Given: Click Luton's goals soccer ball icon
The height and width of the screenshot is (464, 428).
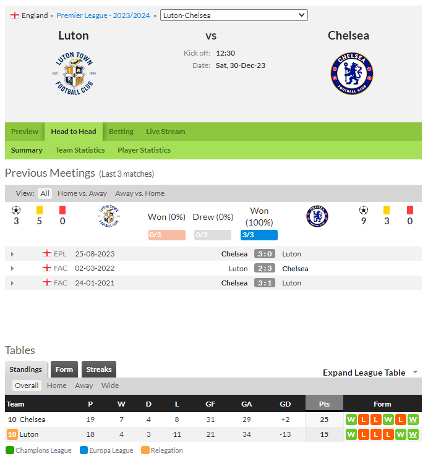Looking at the screenshot, I should tap(16, 211).
